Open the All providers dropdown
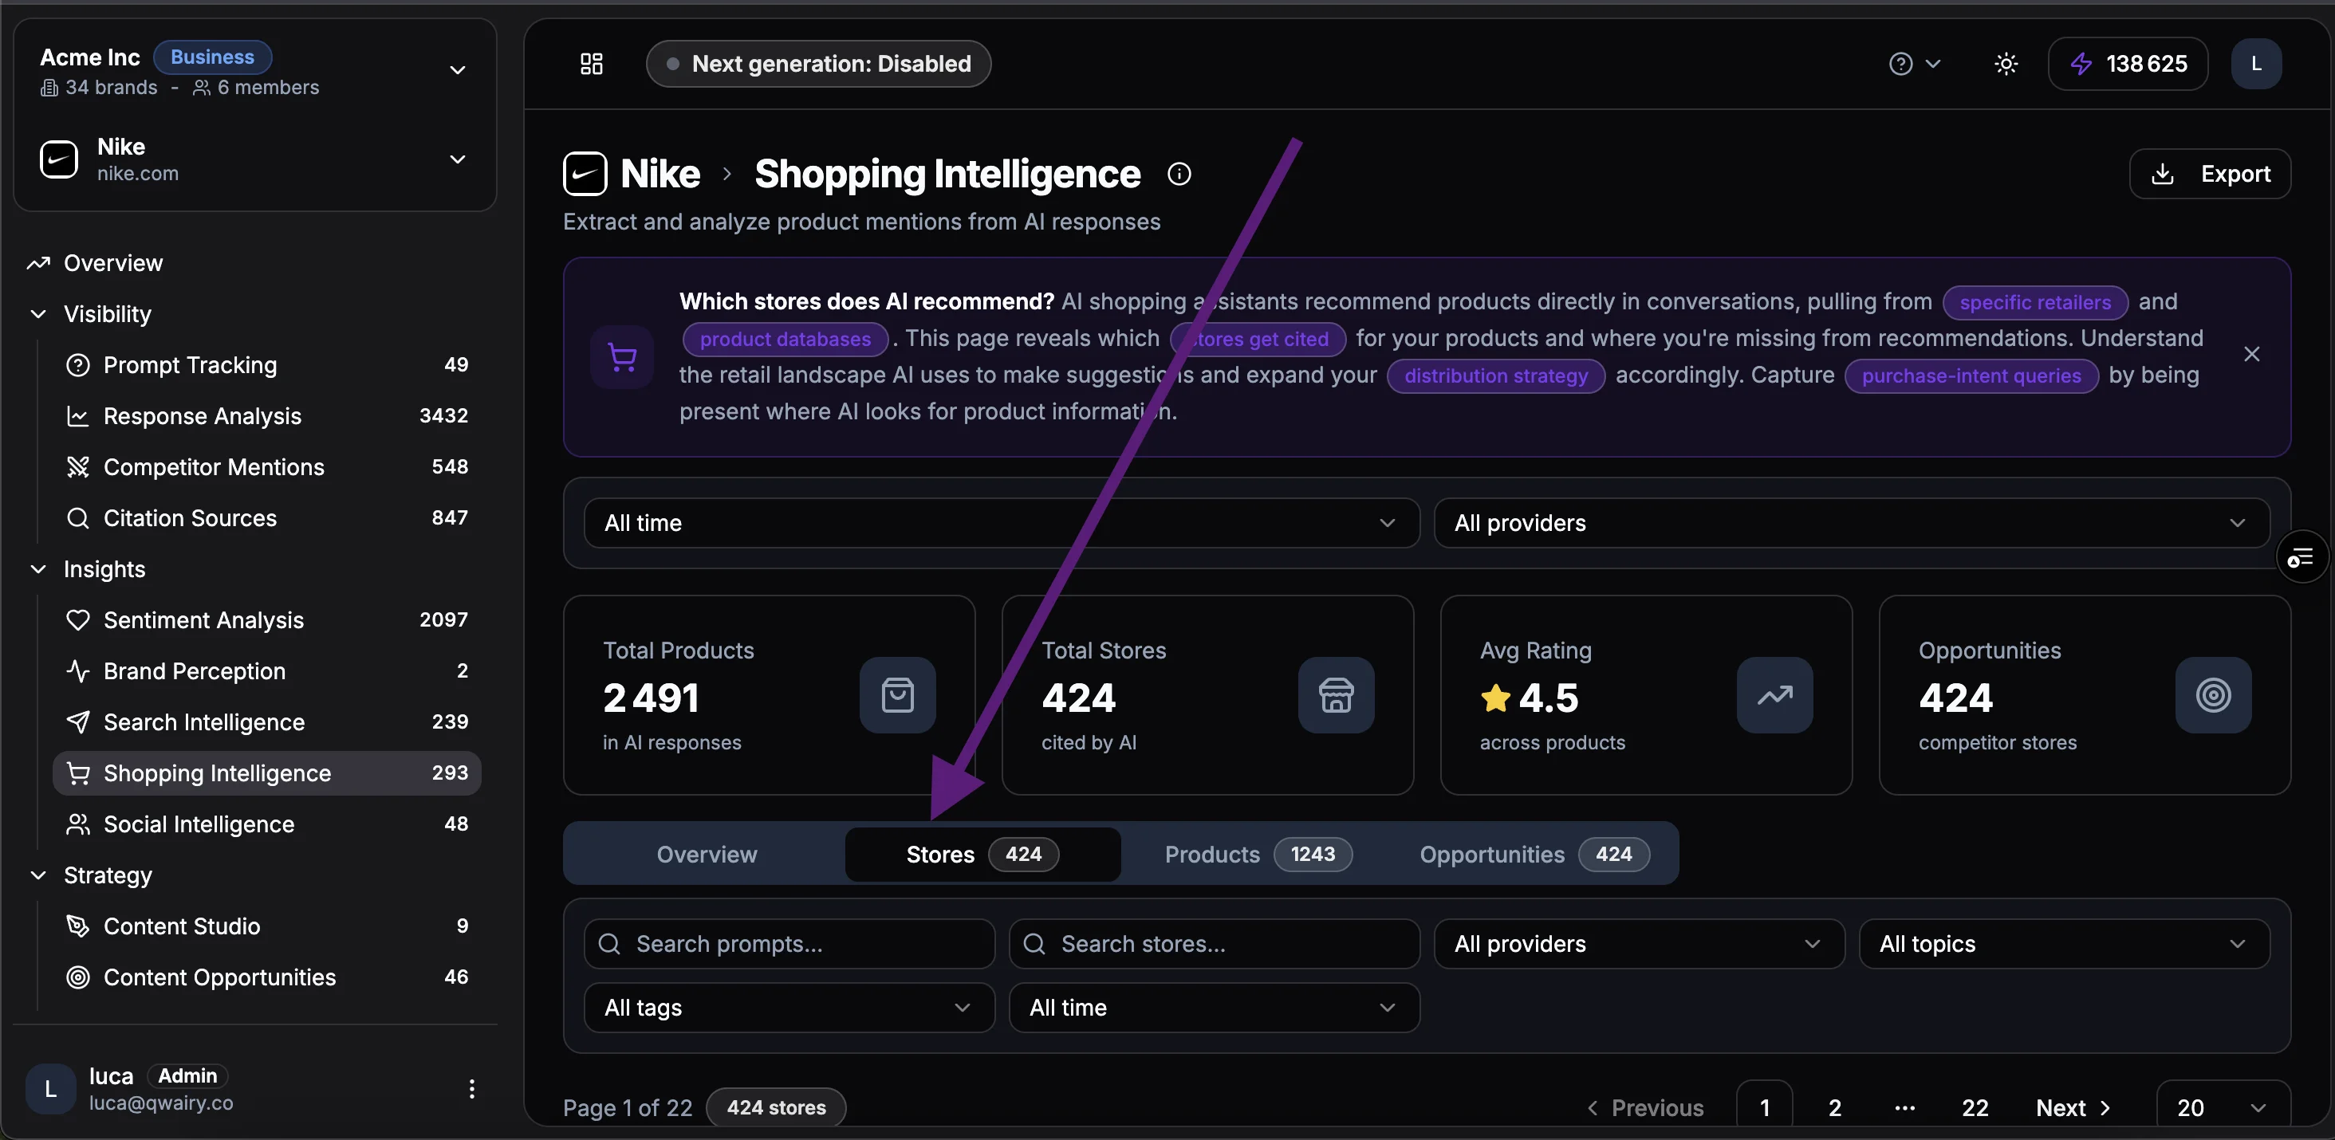2335x1140 pixels. point(1849,523)
